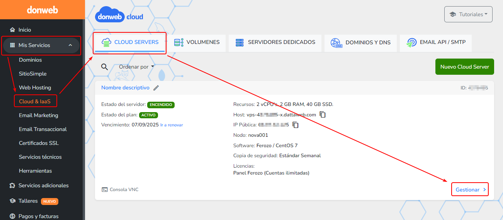The width and height of the screenshot is (503, 220).
Task: Open Inicio in the sidebar
Action: point(25,30)
